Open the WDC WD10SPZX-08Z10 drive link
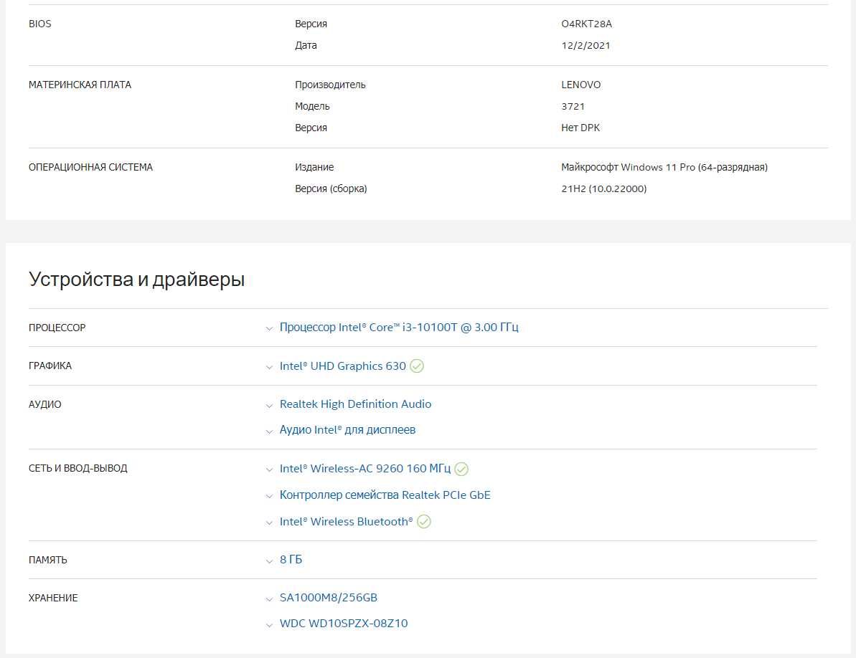Image resolution: width=856 pixels, height=658 pixels. (x=344, y=623)
